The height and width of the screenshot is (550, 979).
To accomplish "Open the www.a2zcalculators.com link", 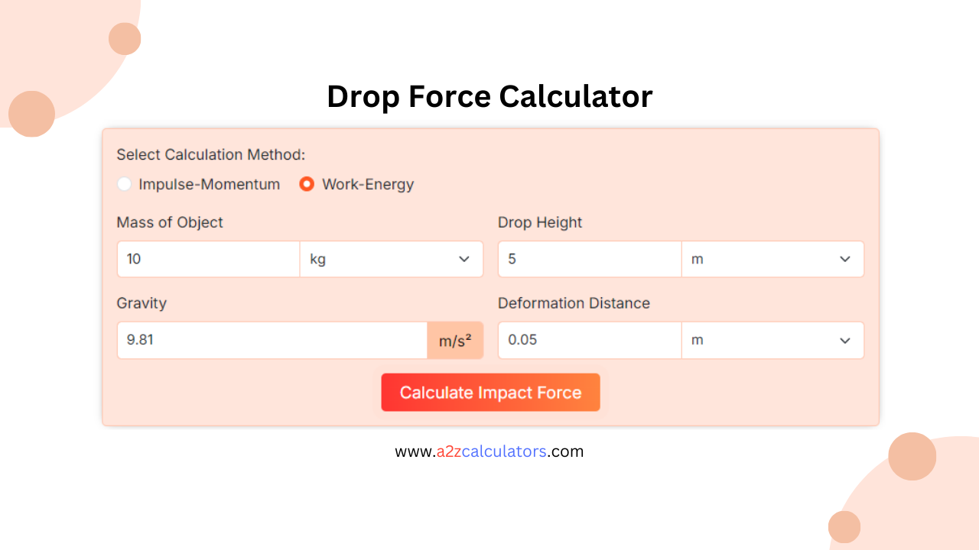I will coord(489,451).
